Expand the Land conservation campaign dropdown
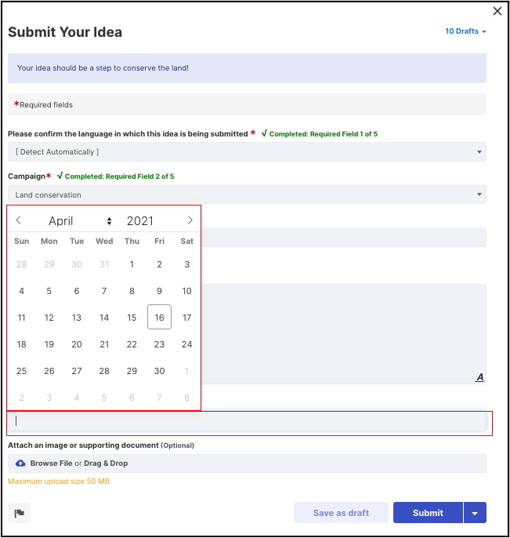The height and width of the screenshot is (538, 510). coord(247,194)
